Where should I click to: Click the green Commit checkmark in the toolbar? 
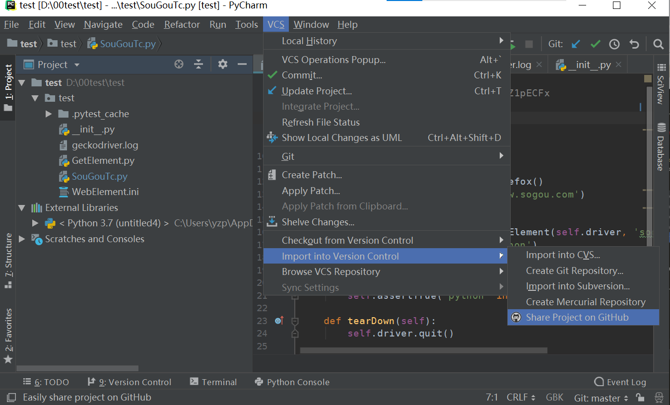(595, 44)
